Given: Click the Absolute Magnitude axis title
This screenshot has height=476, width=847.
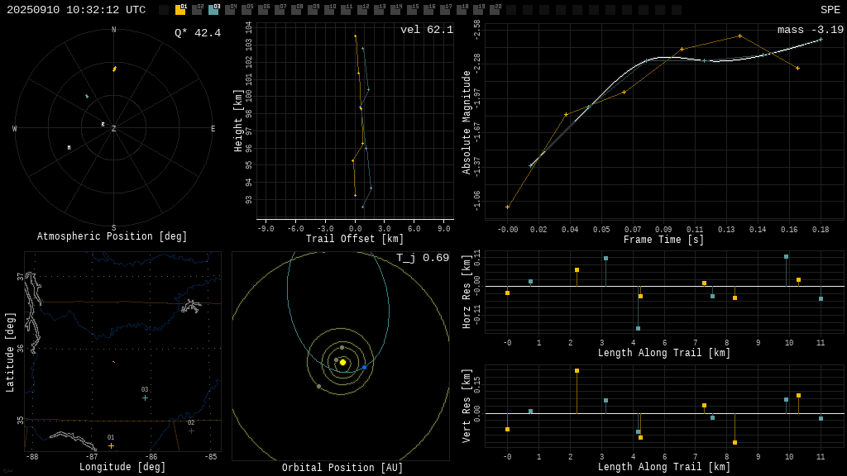Looking at the screenshot, I should 467,122.
